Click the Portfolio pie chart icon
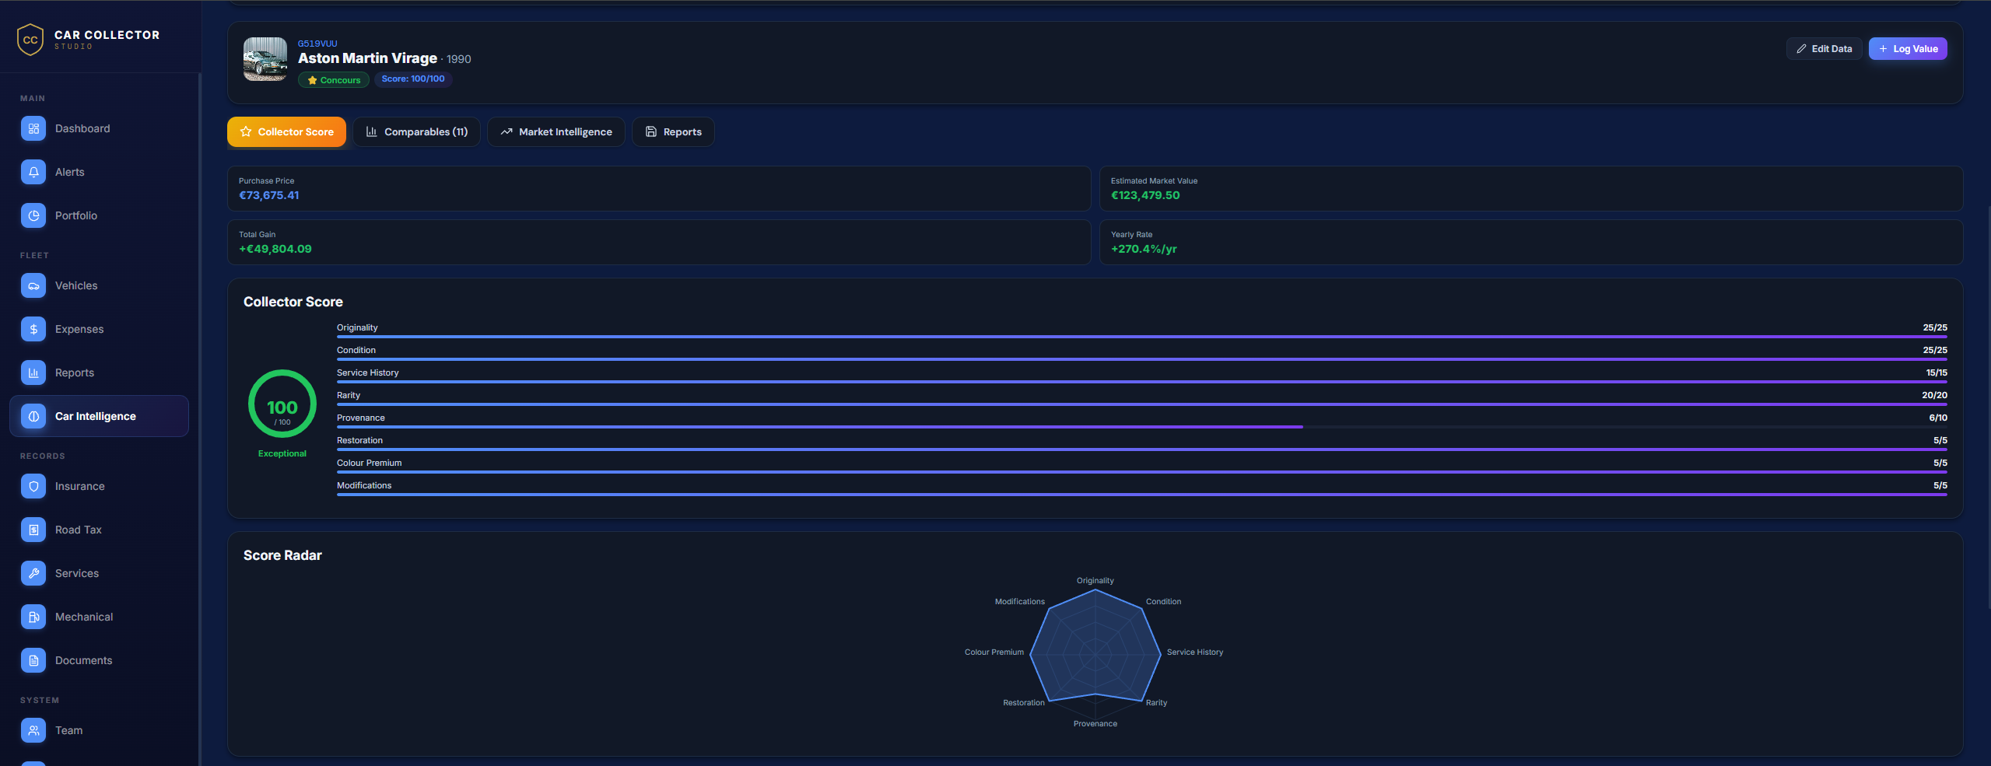 pyautogui.click(x=33, y=215)
